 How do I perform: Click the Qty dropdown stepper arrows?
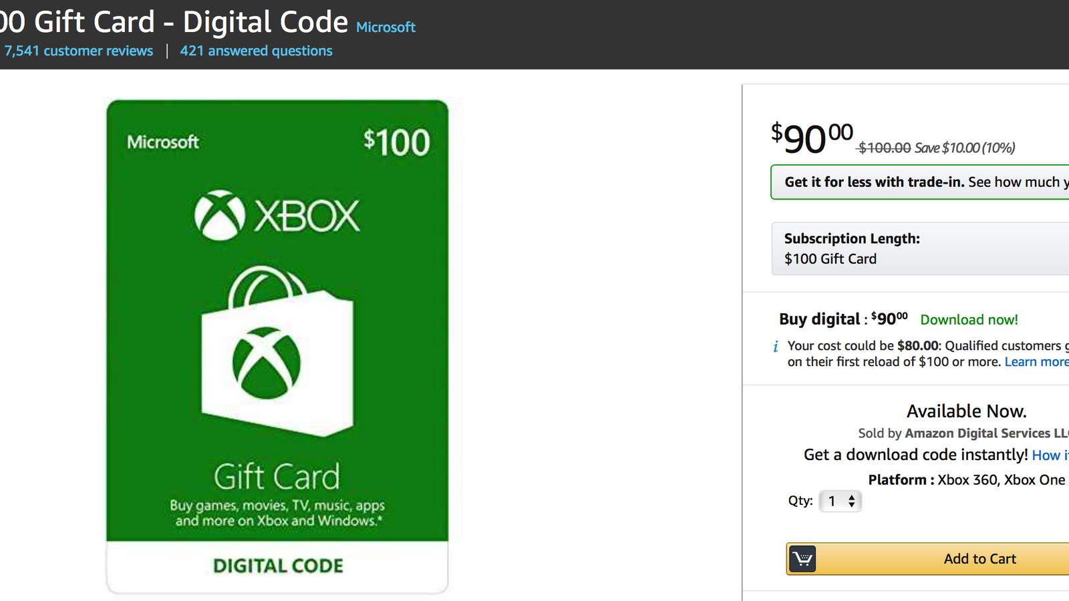[851, 501]
